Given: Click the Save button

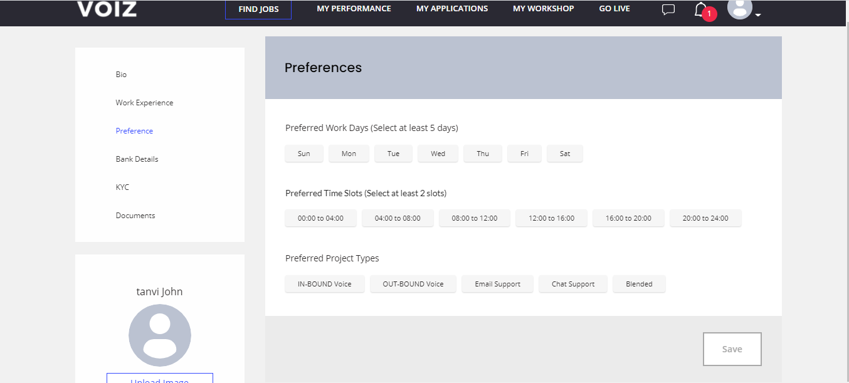Looking at the screenshot, I should 732,349.
